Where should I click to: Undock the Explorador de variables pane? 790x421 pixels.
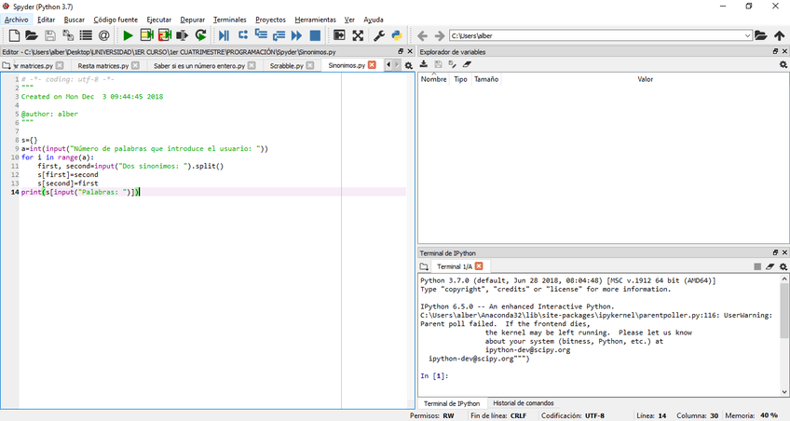point(774,52)
